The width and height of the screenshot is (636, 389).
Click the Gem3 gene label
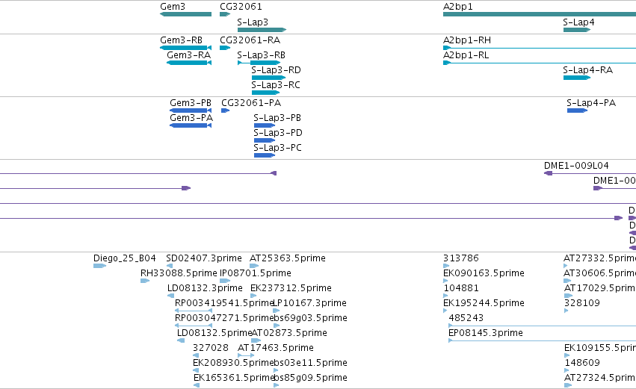pyautogui.click(x=173, y=7)
